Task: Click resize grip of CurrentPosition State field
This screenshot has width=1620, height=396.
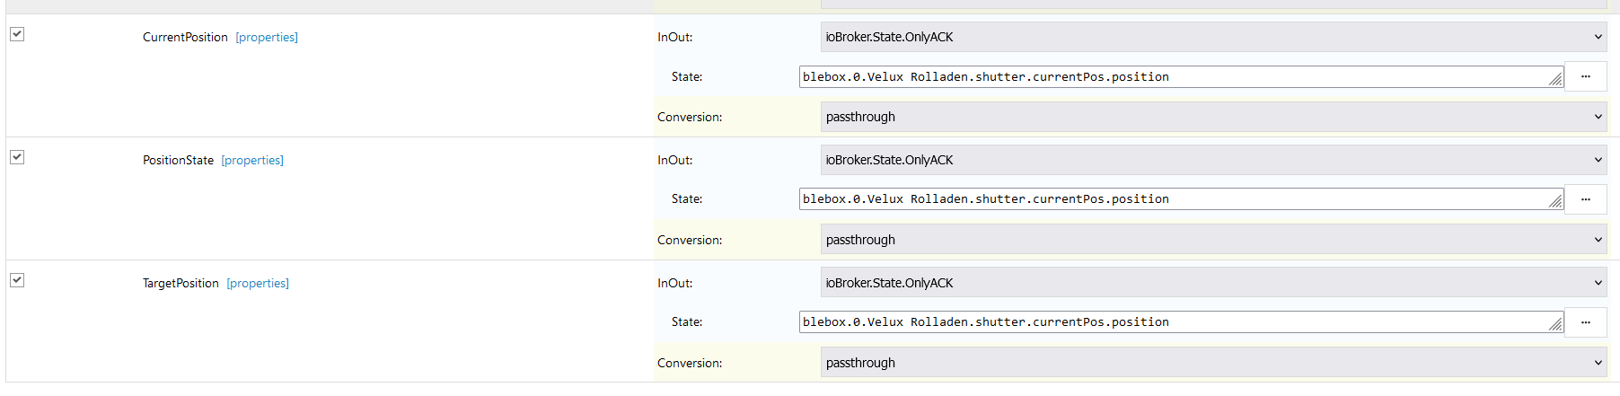Action: click(1555, 80)
